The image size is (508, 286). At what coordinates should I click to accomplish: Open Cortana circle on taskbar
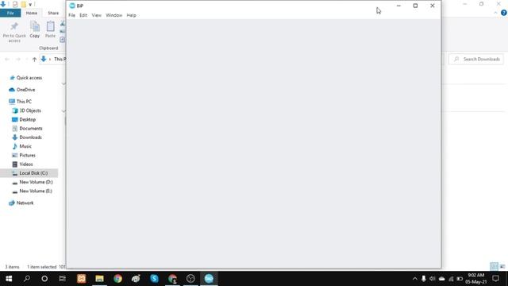click(44, 279)
